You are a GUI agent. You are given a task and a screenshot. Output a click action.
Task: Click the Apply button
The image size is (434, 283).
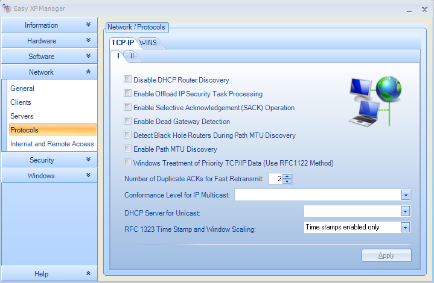pos(386,255)
